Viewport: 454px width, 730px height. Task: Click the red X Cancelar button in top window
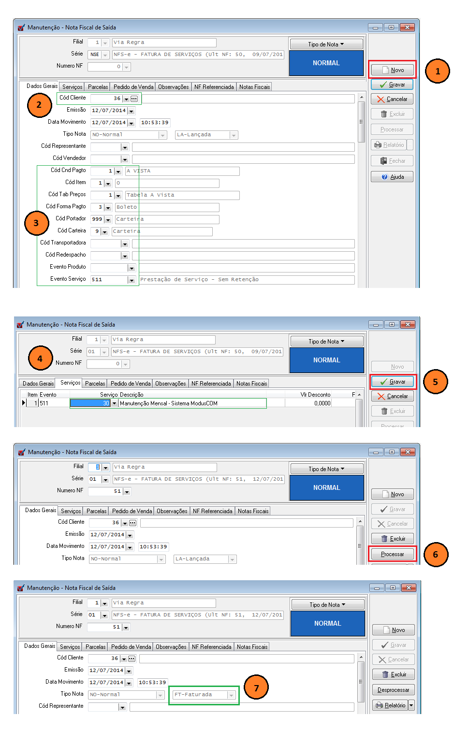(392, 99)
